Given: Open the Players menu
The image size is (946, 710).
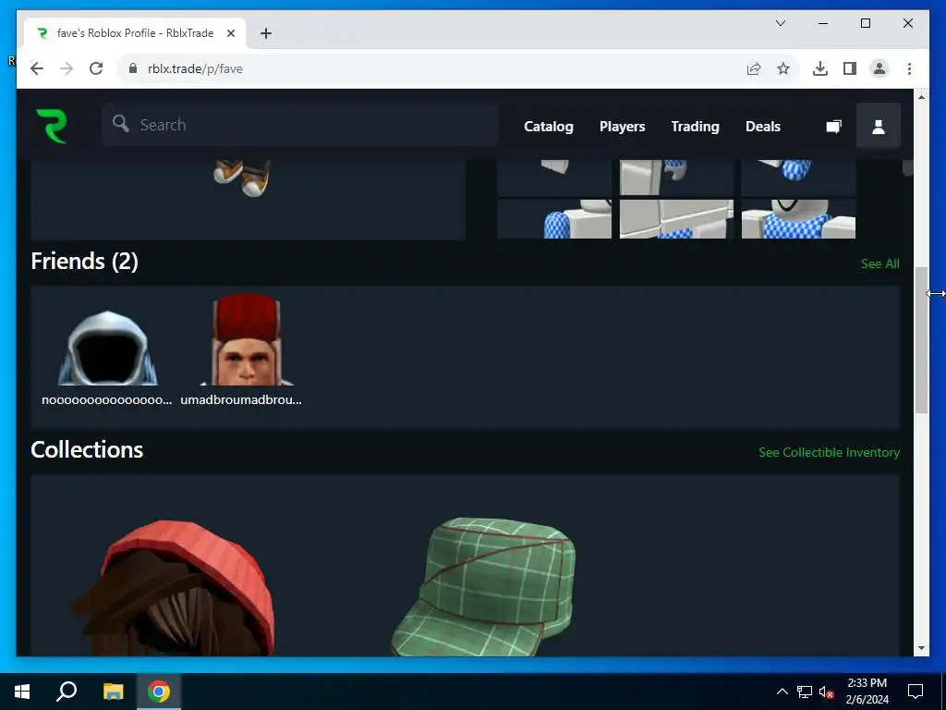Looking at the screenshot, I should (622, 126).
